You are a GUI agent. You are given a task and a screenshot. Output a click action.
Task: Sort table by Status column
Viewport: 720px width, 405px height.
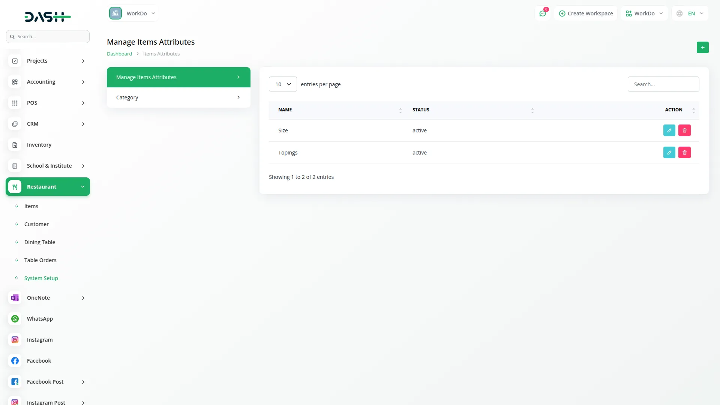[x=532, y=110]
